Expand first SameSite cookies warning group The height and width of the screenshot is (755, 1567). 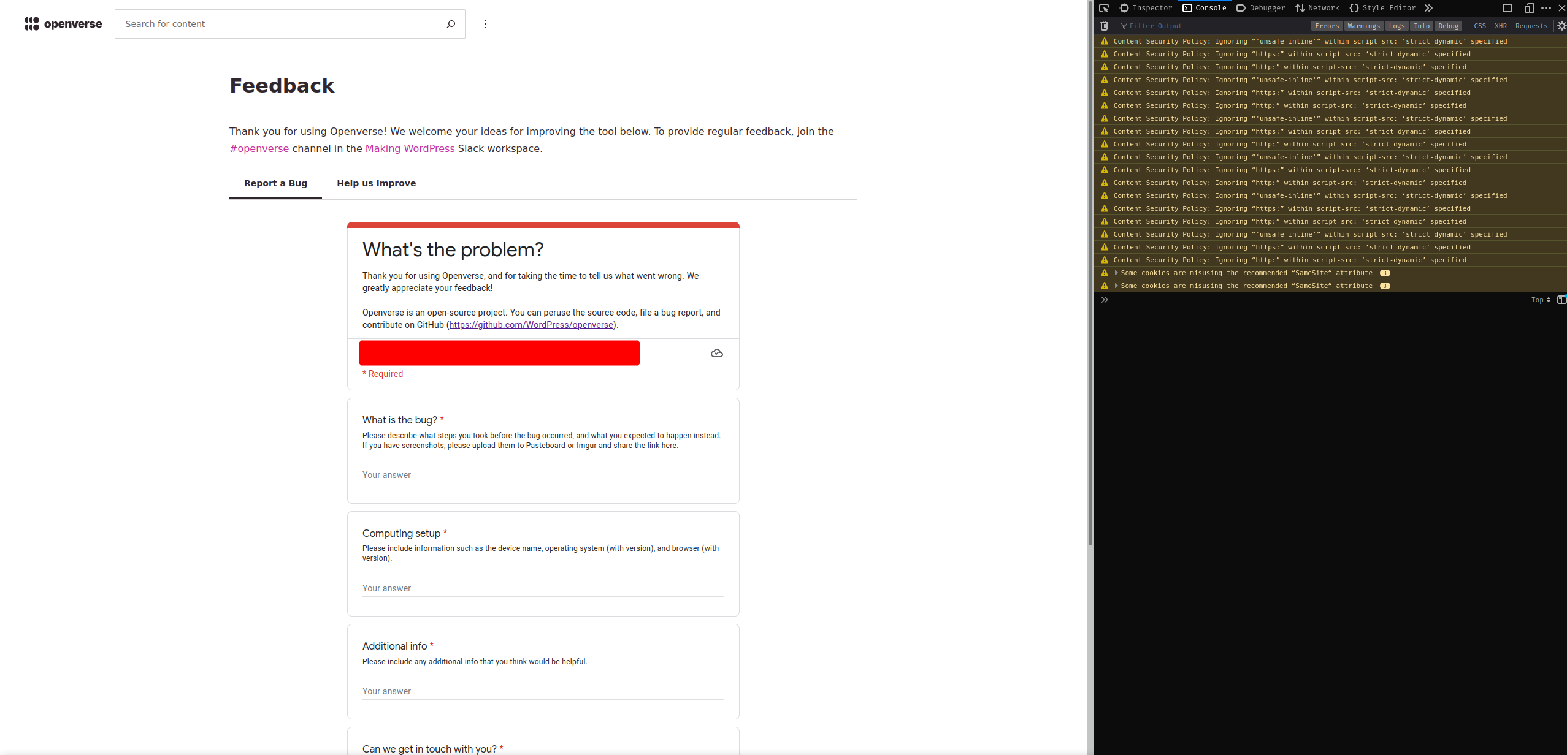coord(1116,273)
